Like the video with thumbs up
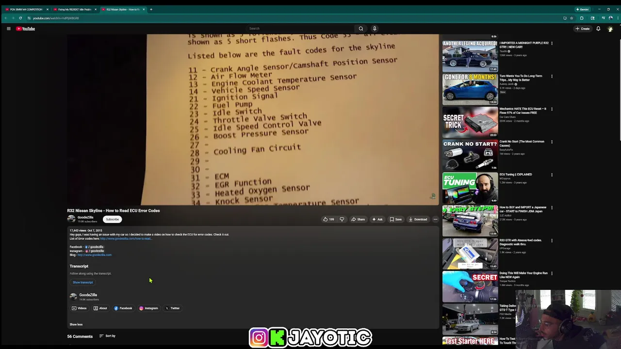 click(328, 219)
